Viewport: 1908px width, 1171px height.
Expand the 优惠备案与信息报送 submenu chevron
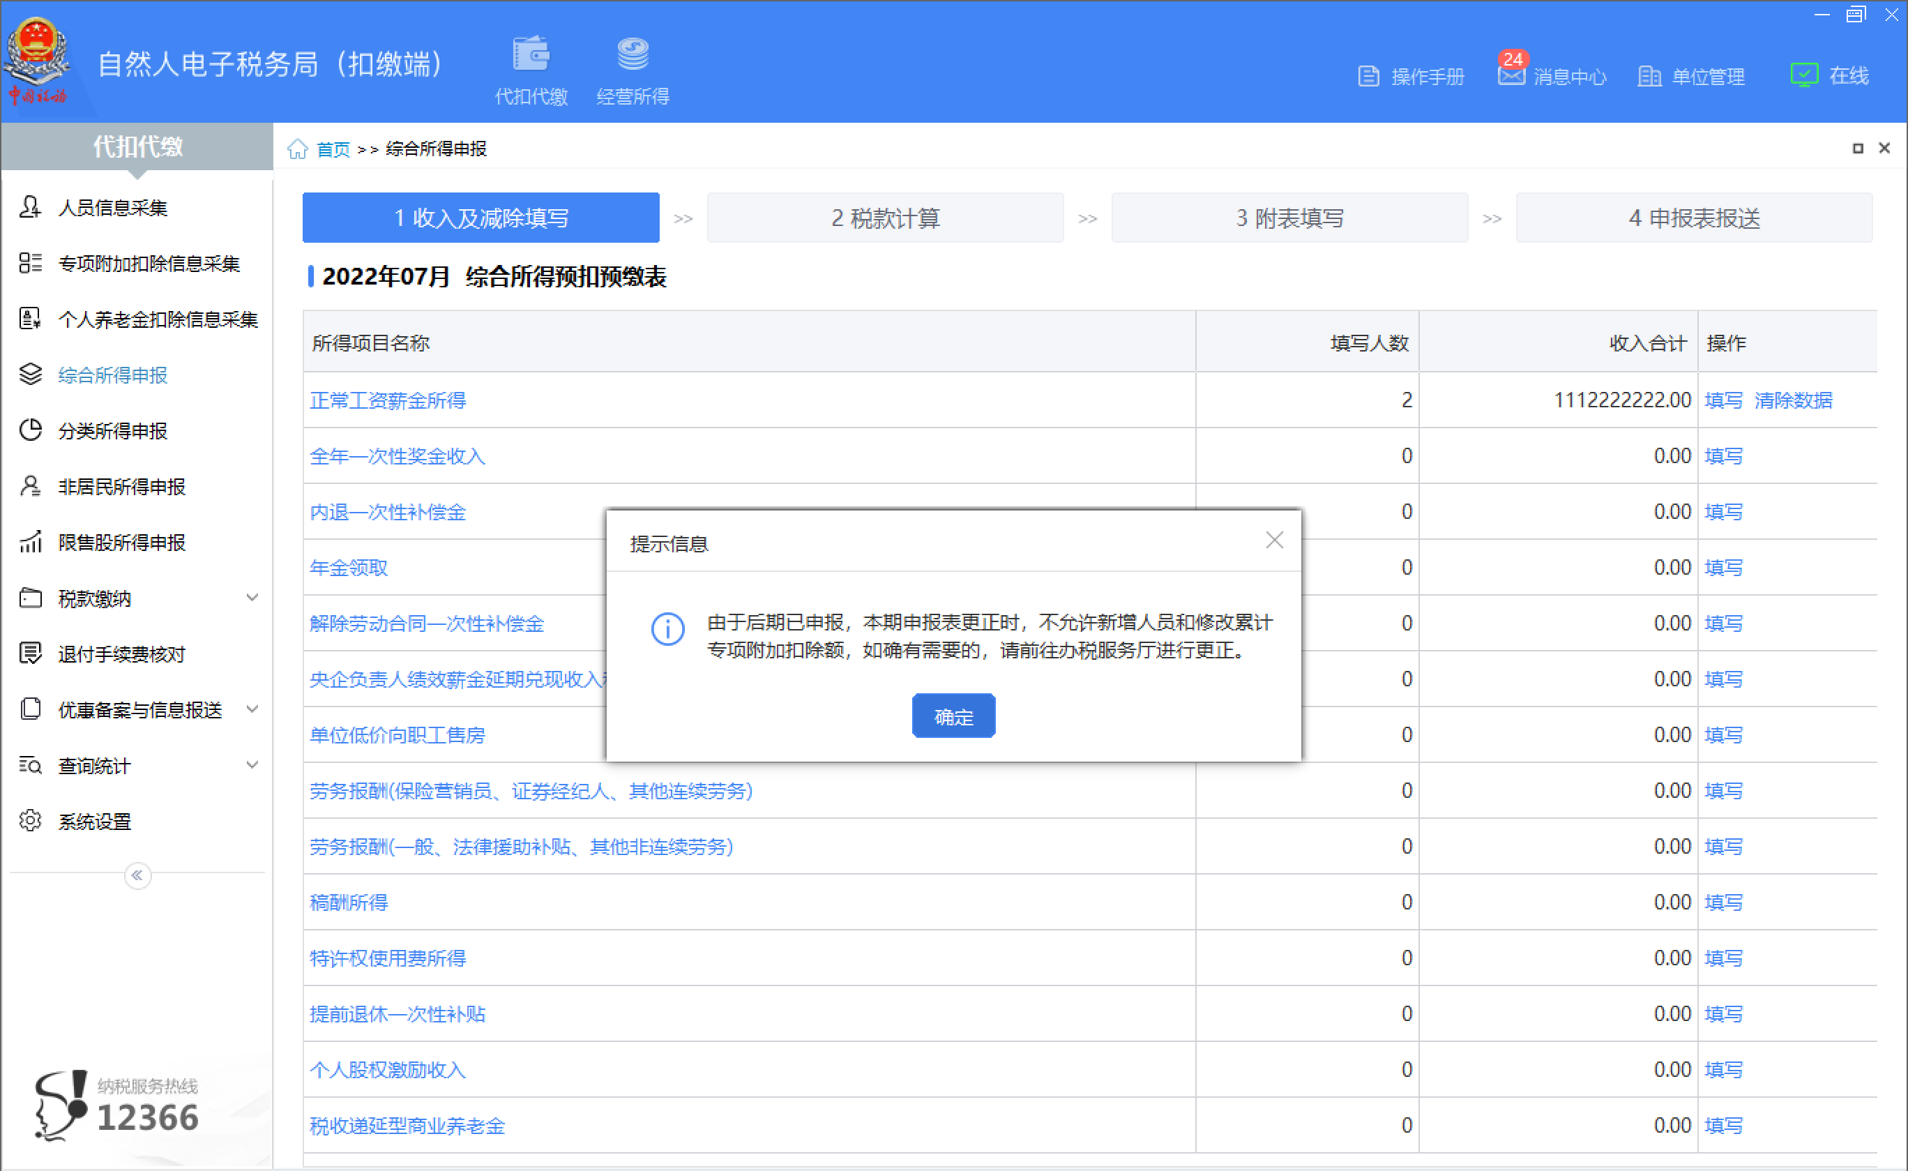(x=252, y=709)
